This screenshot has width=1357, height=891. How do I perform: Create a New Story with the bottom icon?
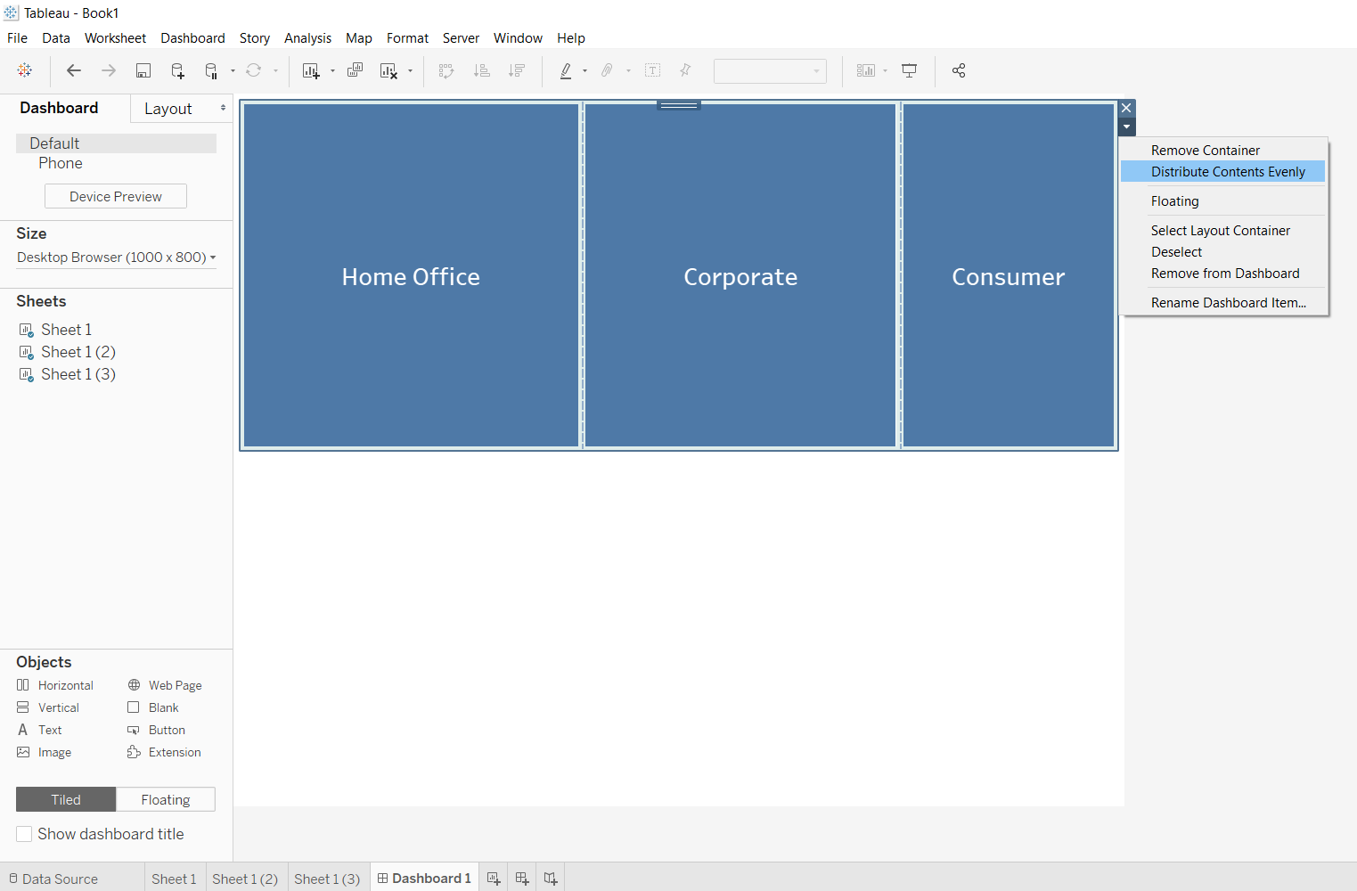pyautogui.click(x=550, y=878)
